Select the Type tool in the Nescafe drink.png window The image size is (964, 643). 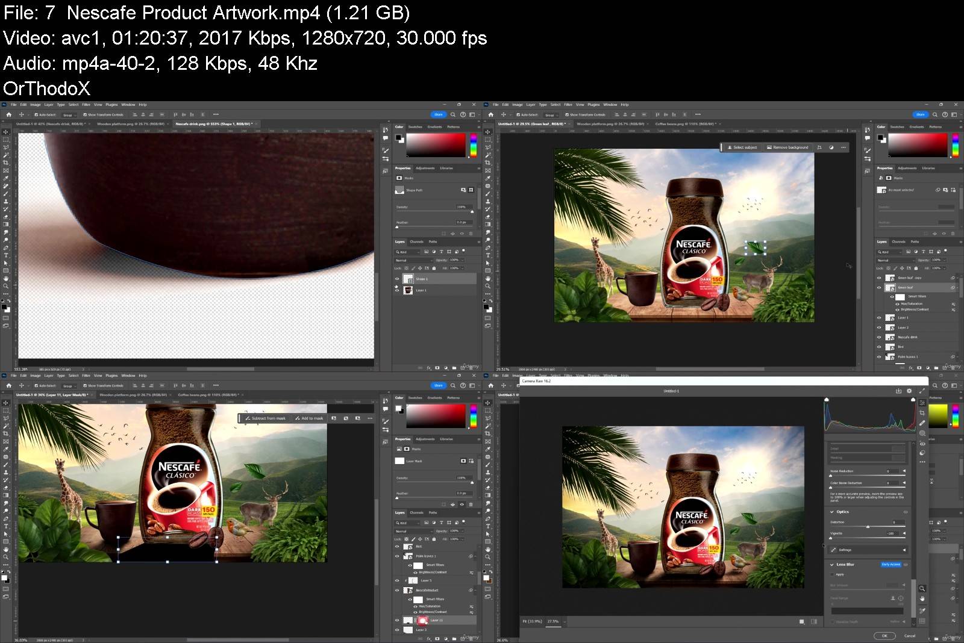point(5,255)
